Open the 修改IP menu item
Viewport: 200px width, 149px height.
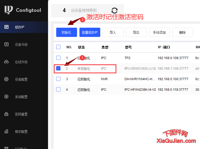coord(24,27)
